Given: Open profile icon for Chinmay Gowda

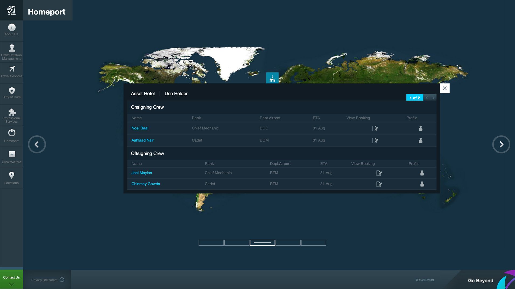Looking at the screenshot, I should pos(422,184).
